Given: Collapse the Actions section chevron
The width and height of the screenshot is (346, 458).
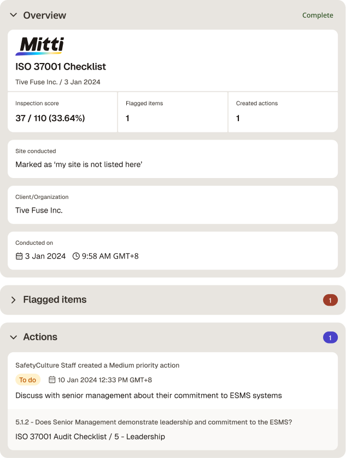Looking at the screenshot, I should 14,337.
